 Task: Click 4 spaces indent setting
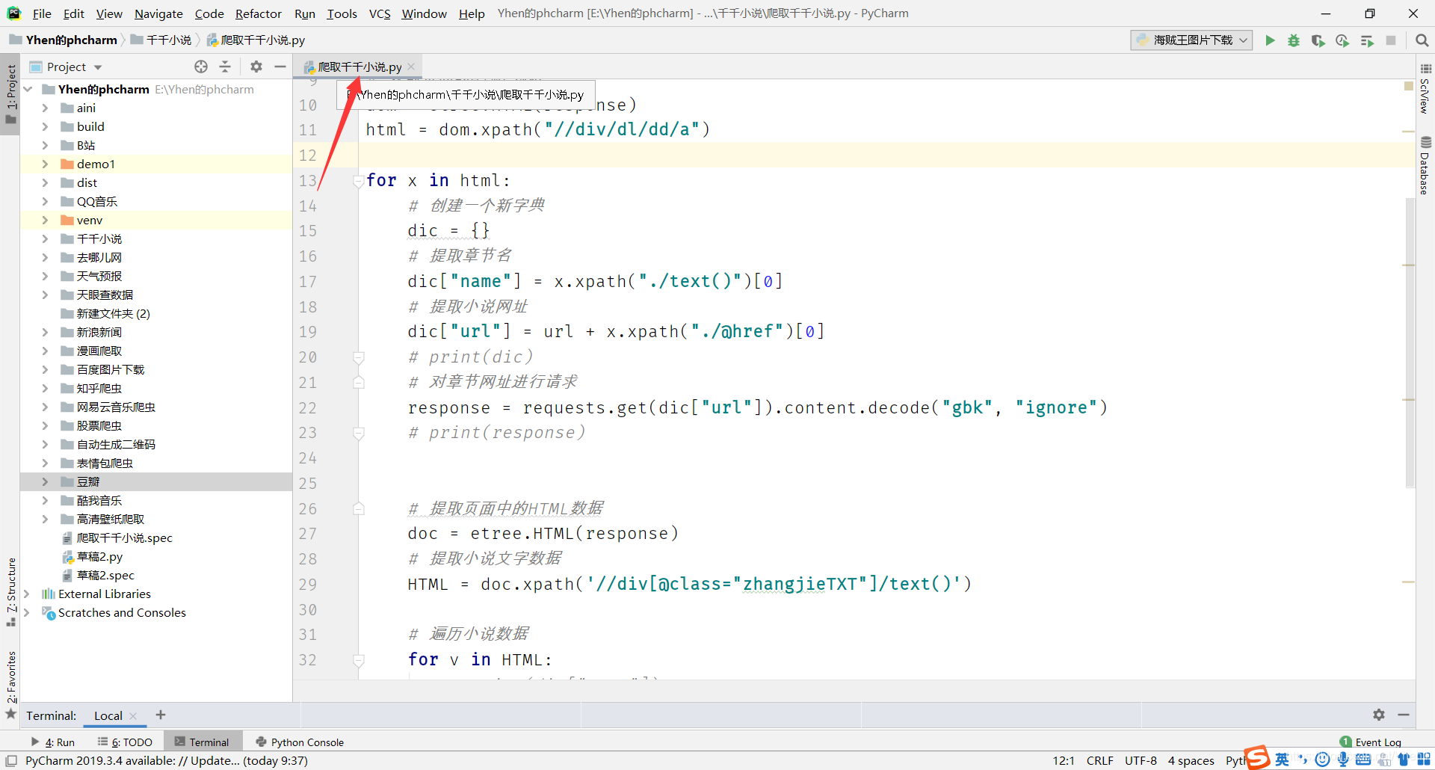[1191, 760]
